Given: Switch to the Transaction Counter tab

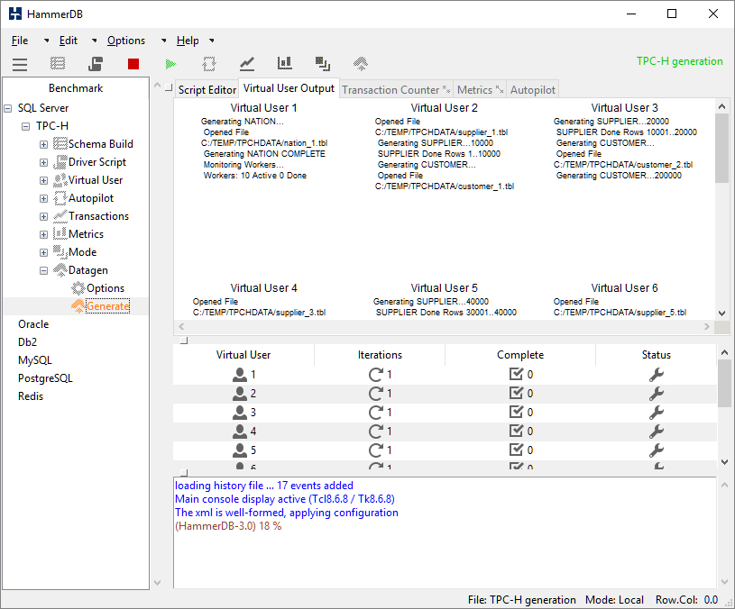Looking at the screenshot, I should coord(396,89).
